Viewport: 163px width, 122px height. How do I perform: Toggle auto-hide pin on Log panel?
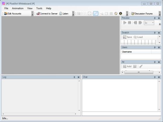pos(74,77)
